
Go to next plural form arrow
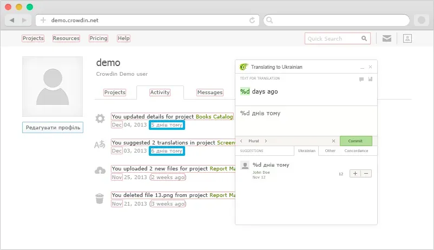tap(266, 141)
